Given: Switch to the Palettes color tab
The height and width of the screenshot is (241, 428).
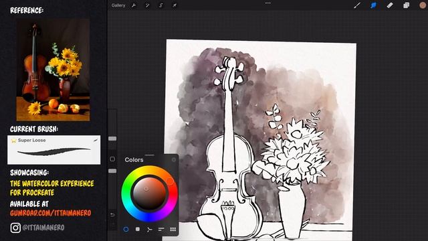Looking at the screenshot, I should click(173, 229).
